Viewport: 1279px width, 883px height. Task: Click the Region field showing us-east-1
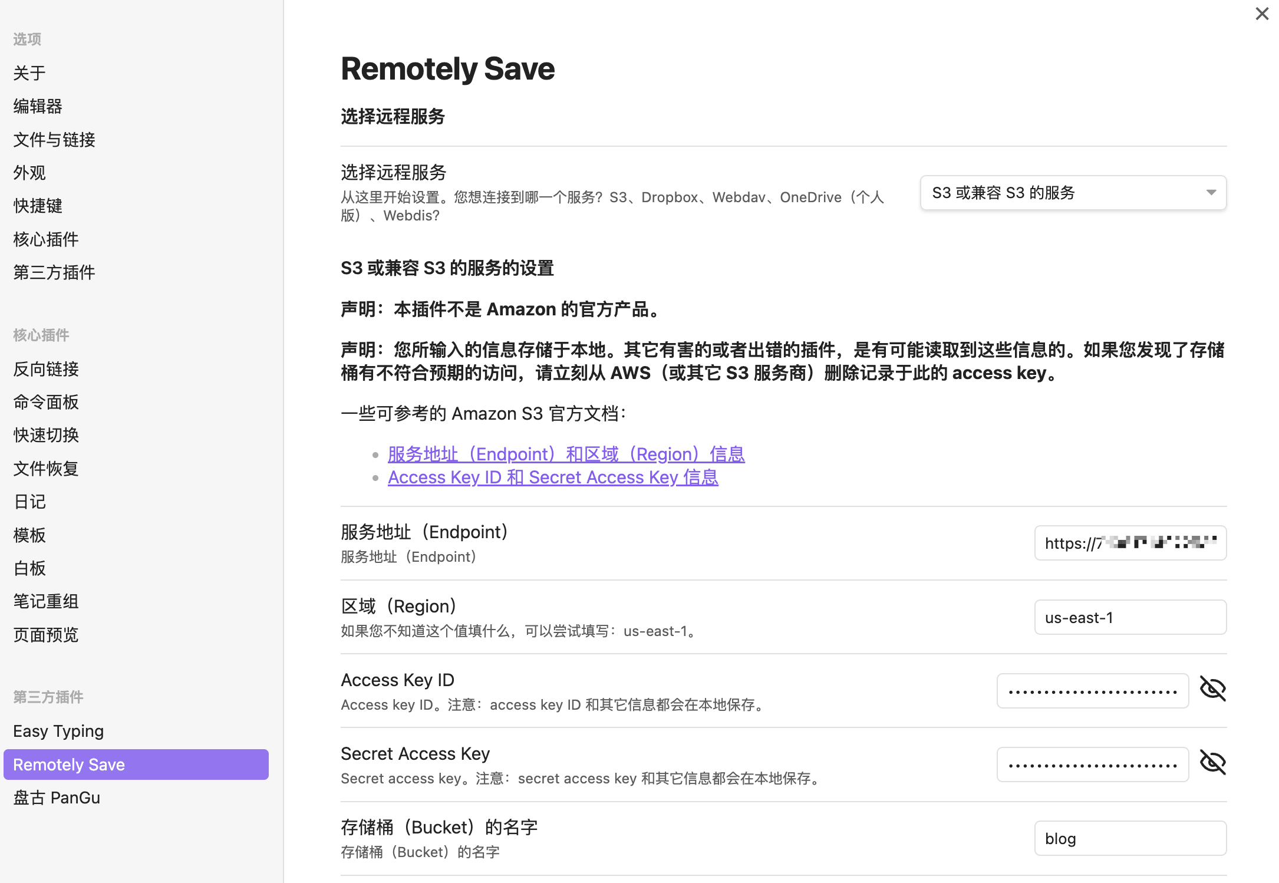(1130, 617)
